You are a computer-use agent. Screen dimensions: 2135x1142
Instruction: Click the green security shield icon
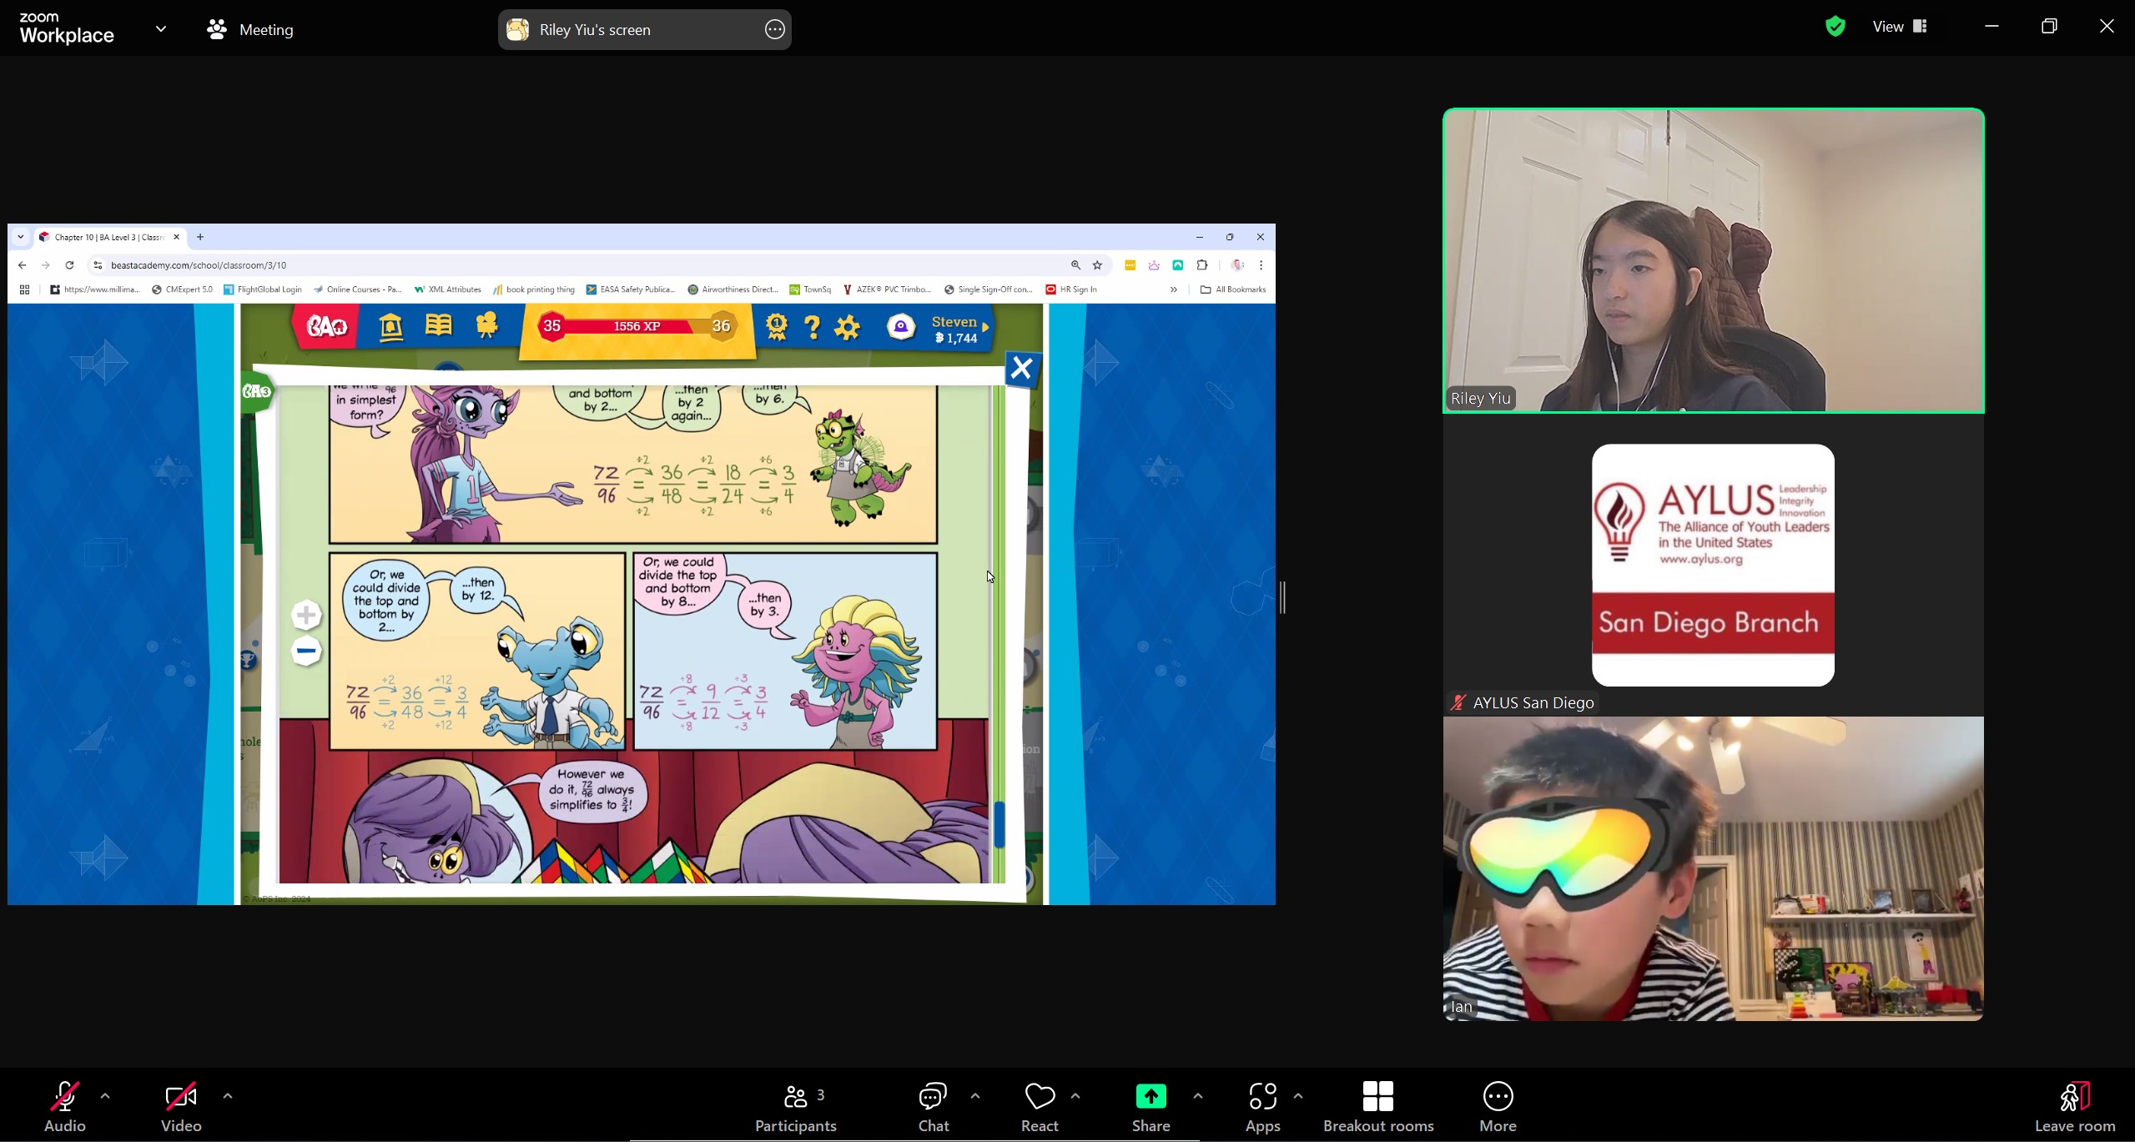coord(1835,27)
